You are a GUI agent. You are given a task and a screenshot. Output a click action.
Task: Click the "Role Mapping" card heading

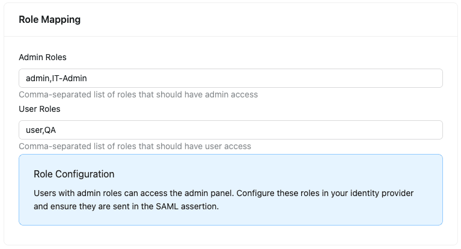pos(49,19)
